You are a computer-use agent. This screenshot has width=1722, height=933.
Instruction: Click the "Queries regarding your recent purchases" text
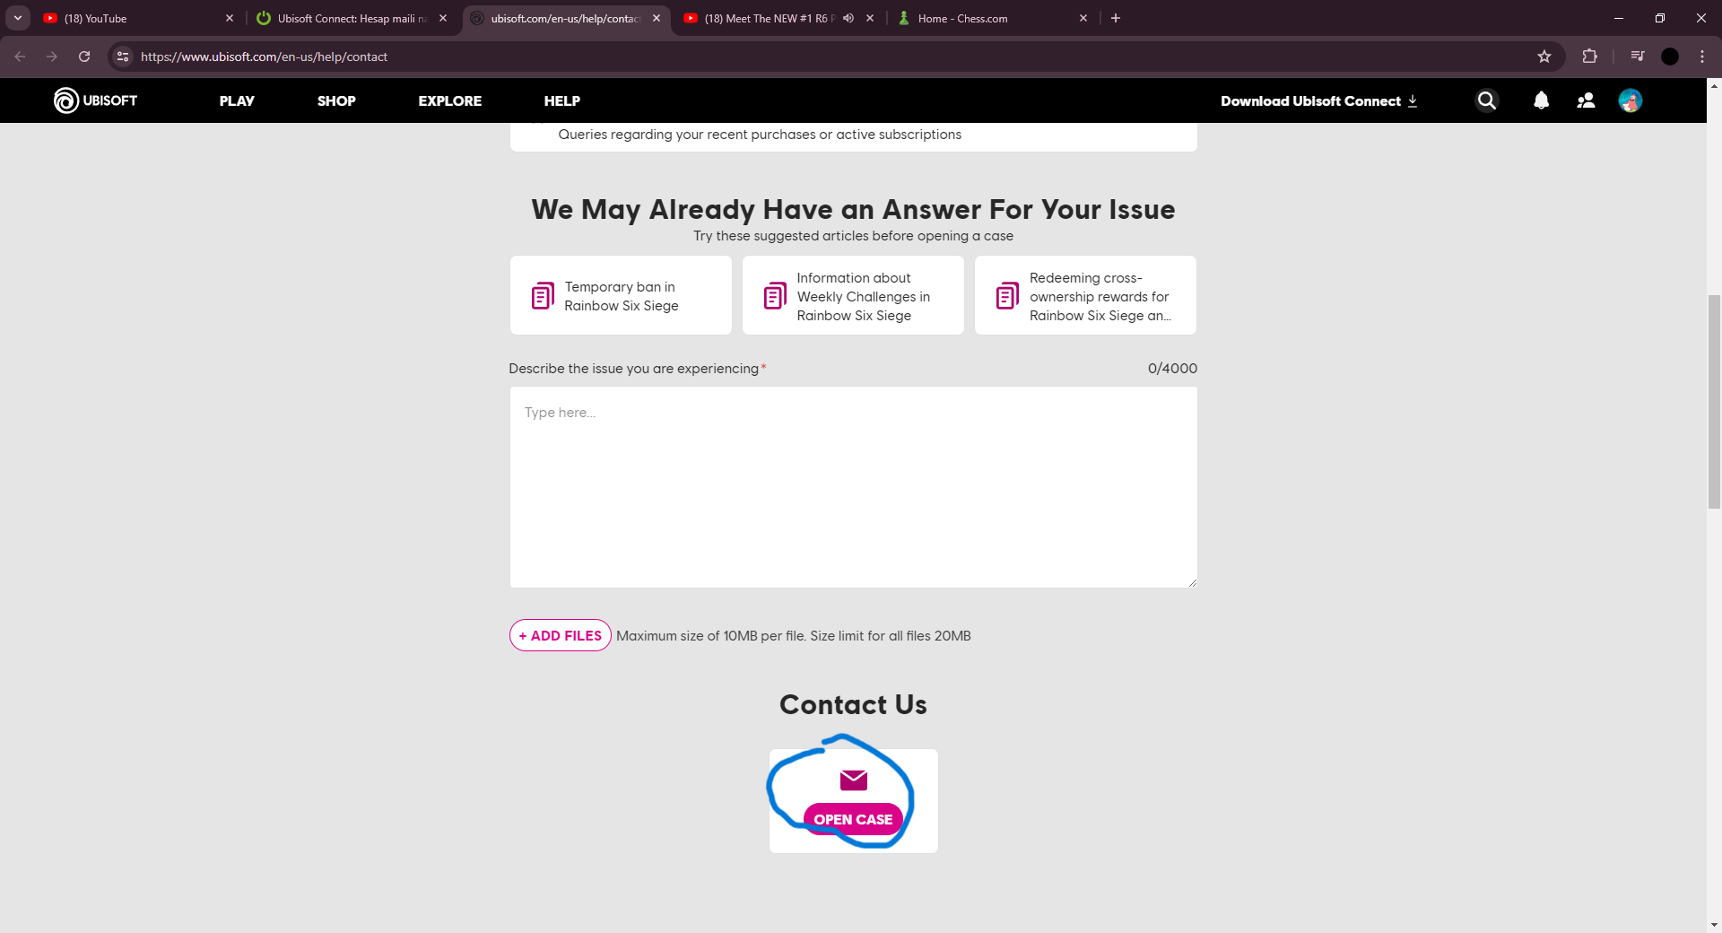pyautogui.click(x=760, y=135)
